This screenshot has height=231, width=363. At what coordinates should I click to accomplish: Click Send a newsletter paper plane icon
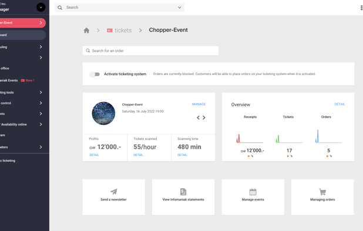pyautogui.click(x=114, y=192)
